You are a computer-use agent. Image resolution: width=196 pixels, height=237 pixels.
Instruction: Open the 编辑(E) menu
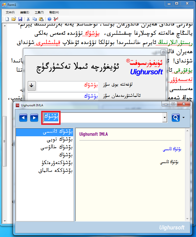(x=25, y=12)
